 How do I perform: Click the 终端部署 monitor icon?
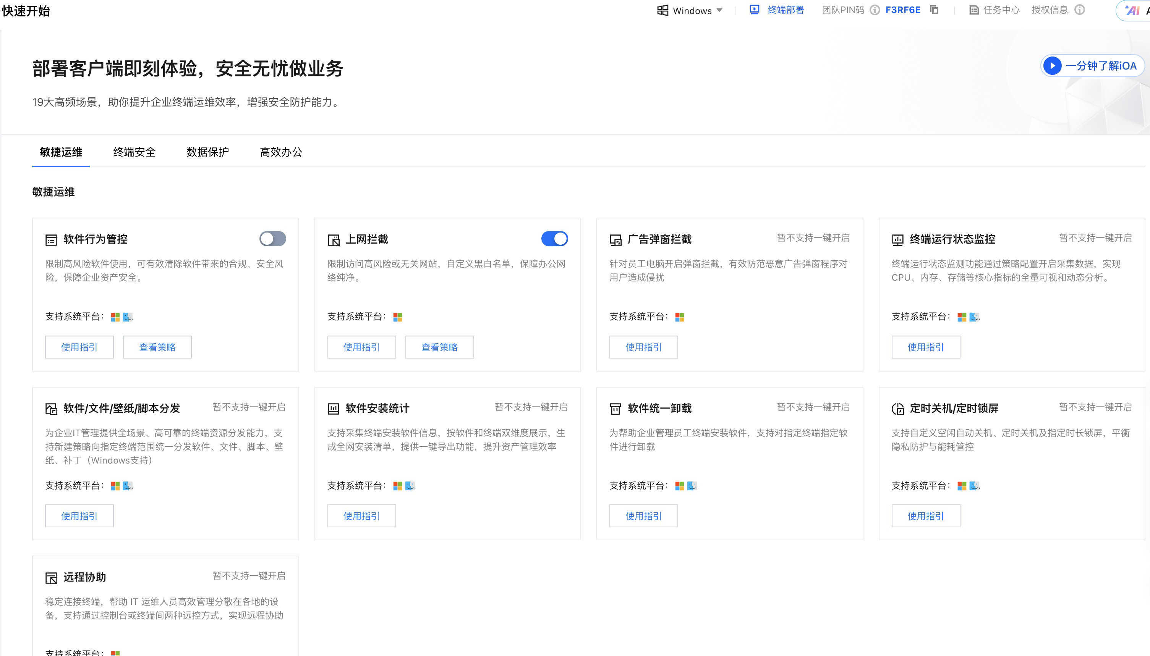(754, 10)
